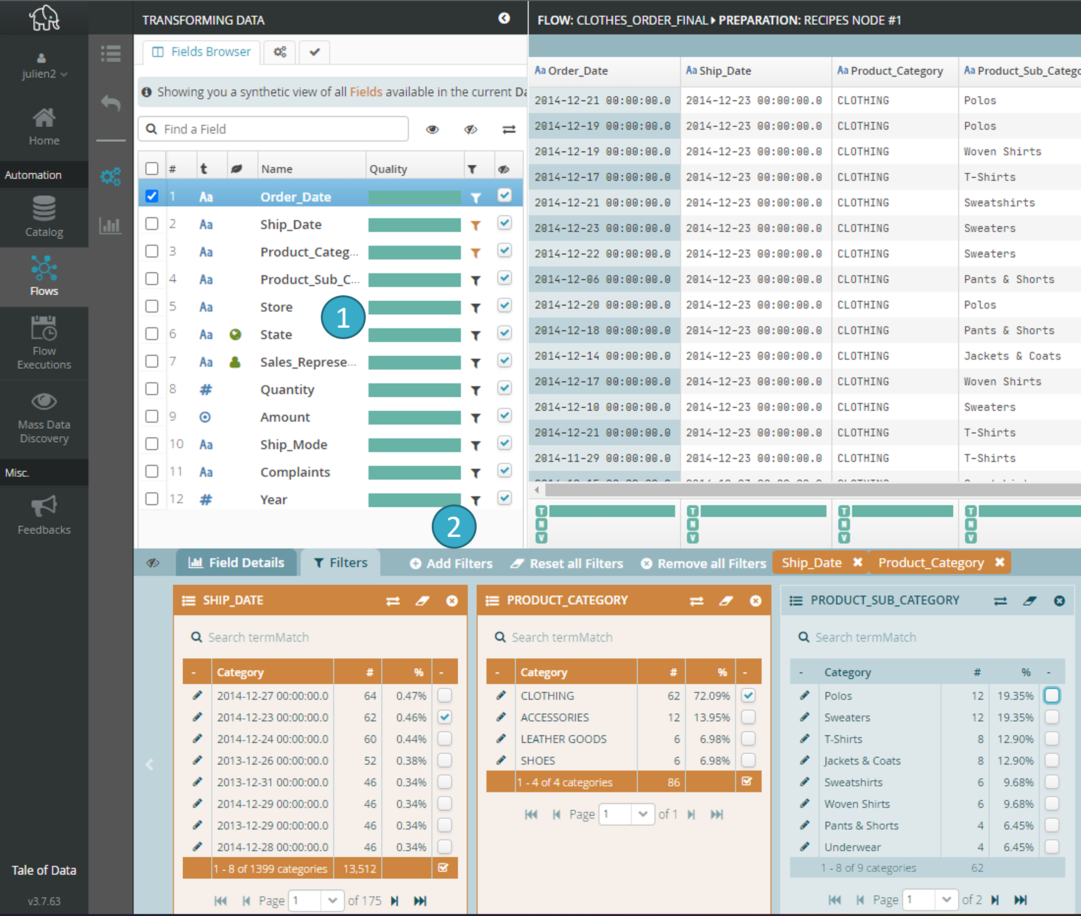Open the Flows section
The height and width of the screenshot is (916, 1081).
pos(43,276)
